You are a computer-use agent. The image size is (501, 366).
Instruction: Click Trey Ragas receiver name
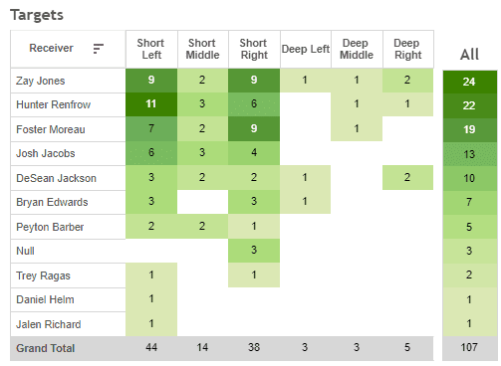(43, 275)
